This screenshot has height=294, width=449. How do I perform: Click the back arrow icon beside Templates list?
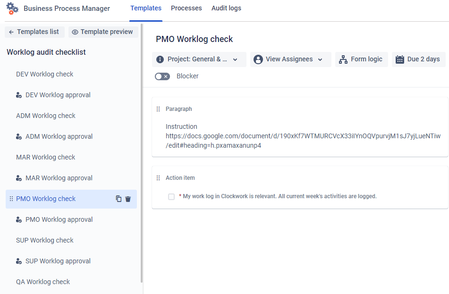(x=11, y=32)
